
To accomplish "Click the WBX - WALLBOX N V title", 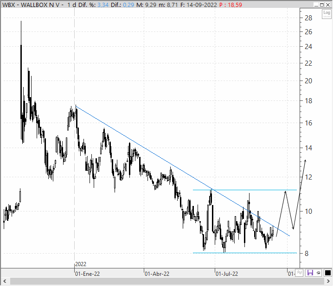I will (x=31, y=5).
